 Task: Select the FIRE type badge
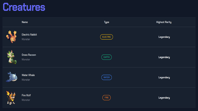pos(106,98)
